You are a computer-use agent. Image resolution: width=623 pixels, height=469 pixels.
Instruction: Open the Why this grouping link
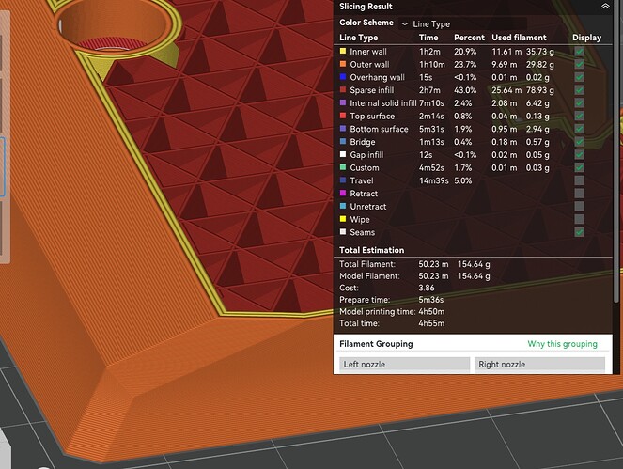[562, 344]
